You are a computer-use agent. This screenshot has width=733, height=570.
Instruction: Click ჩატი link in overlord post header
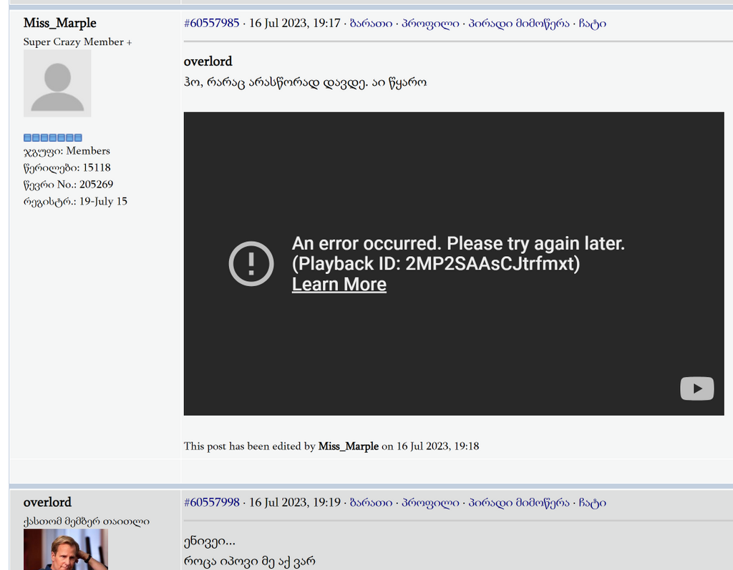point(592,503)
